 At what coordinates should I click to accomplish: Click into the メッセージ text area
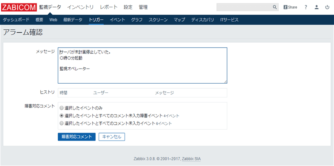[143, 65]
